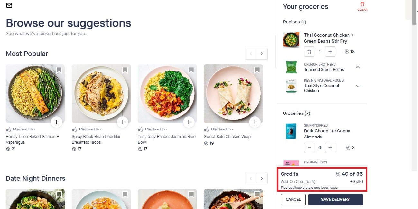Click the clock icon showing 18 credits

point(347,52)
